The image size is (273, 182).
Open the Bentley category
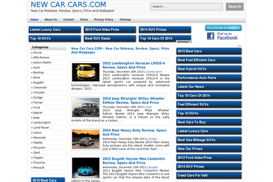click(x=39, y=72)
